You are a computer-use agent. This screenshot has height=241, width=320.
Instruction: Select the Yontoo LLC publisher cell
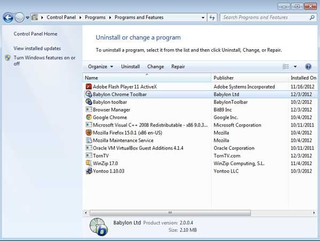226,171
